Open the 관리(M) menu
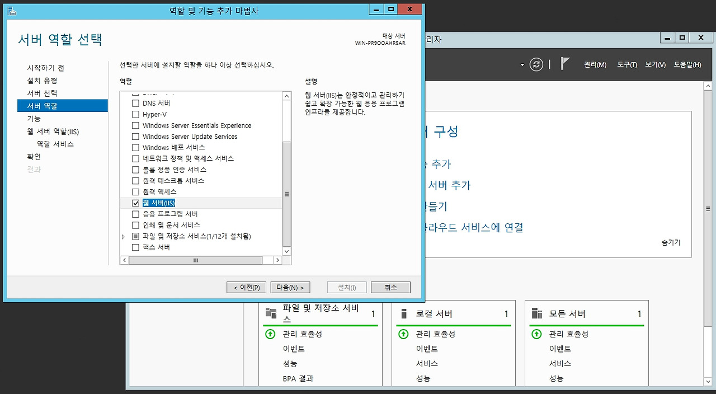Viewport: 716px width, 394px height. point(595,65)
